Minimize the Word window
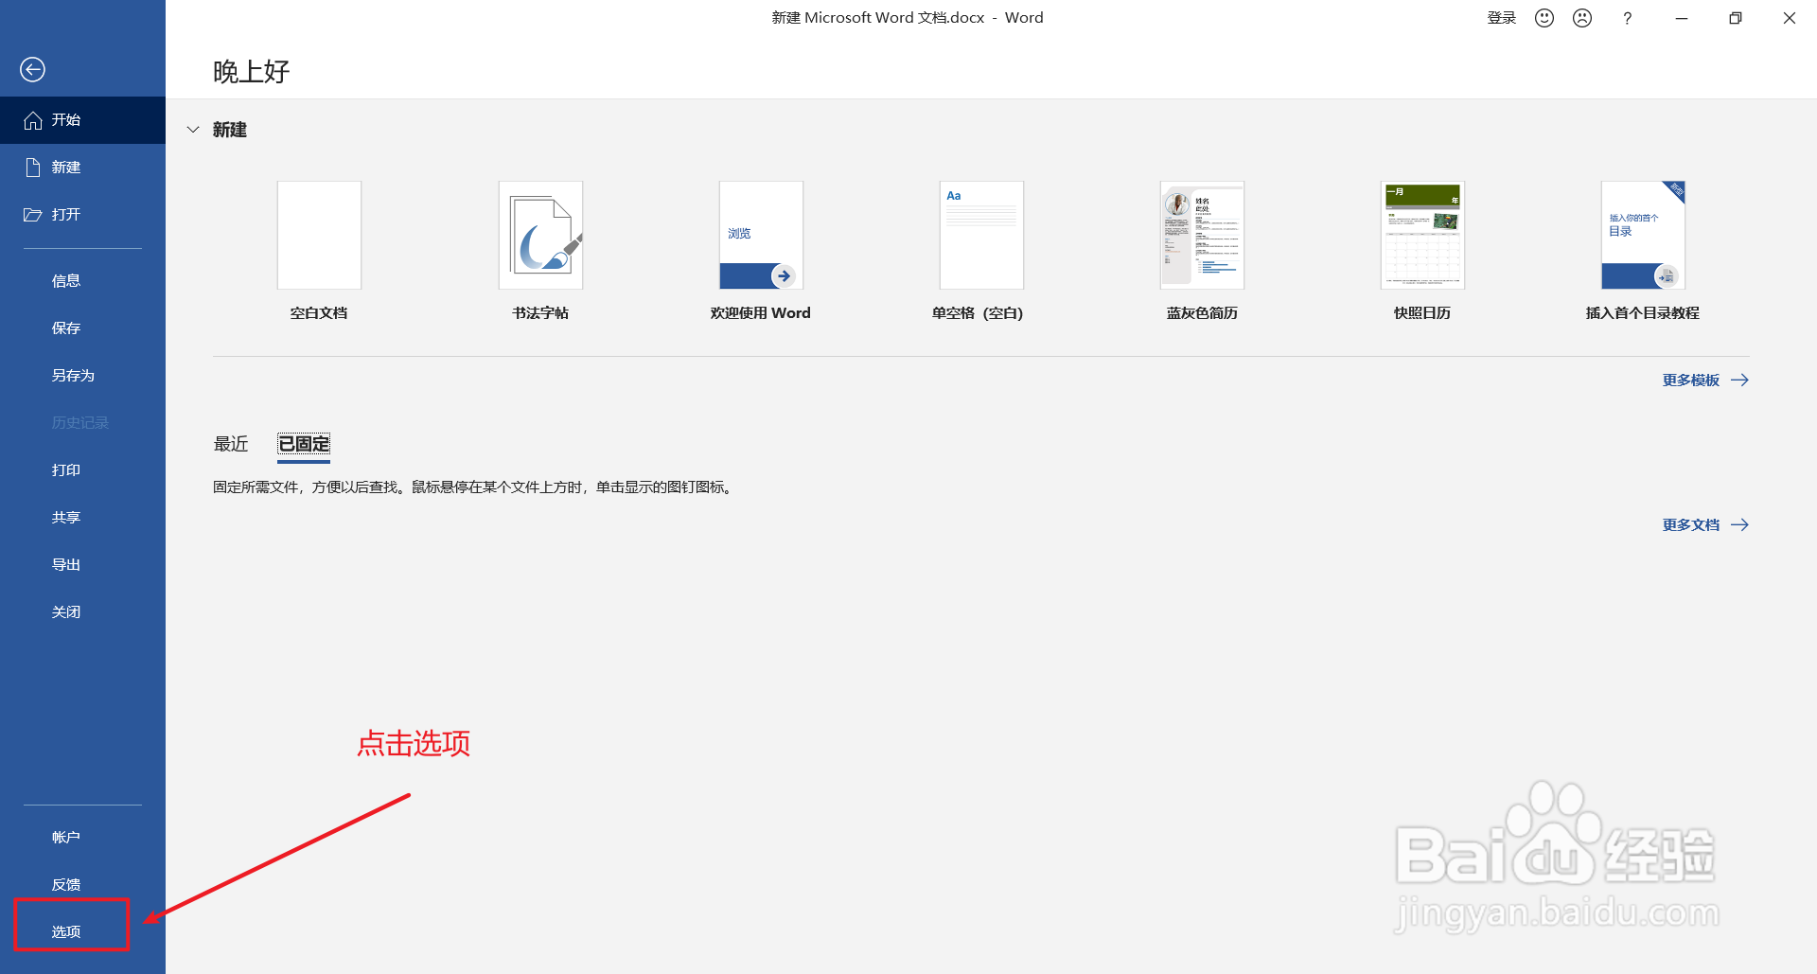The height and width of the screenshot is (974, 1817). 1682,18
